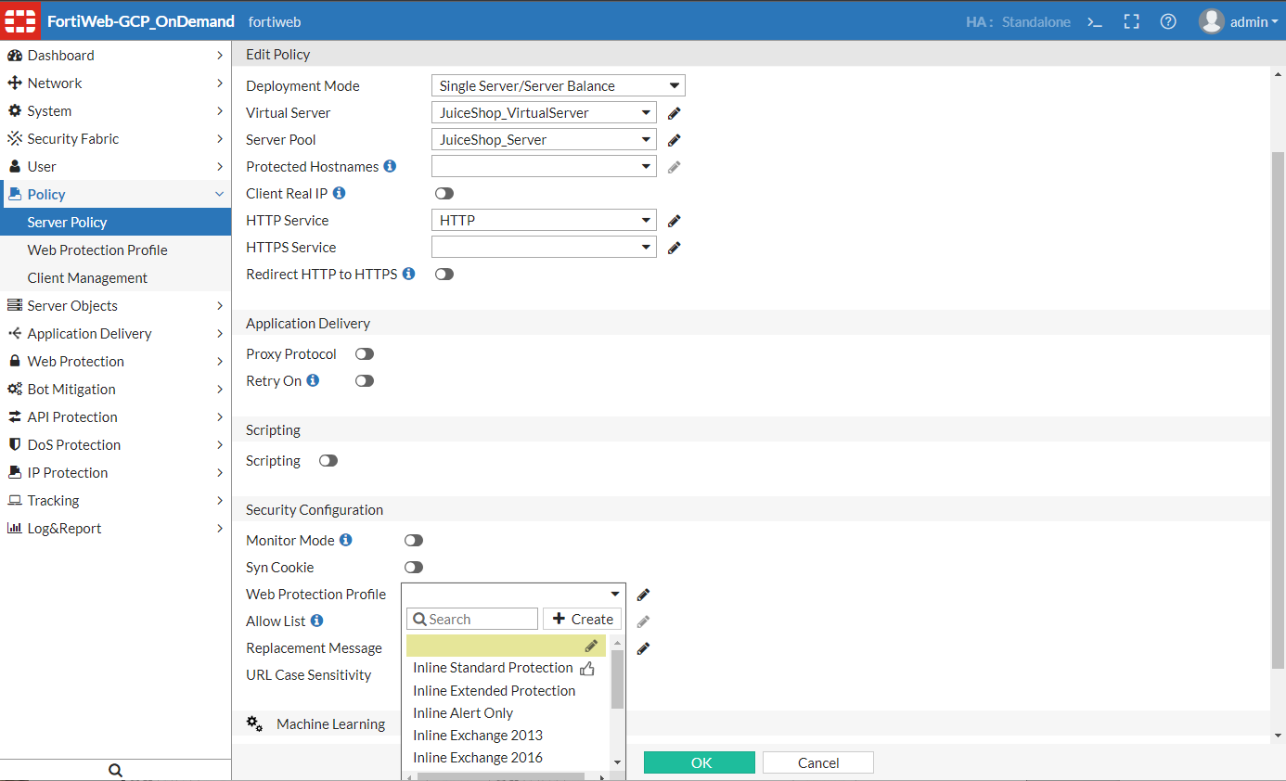
Task: Click the OK button
Action: point(700,762)
